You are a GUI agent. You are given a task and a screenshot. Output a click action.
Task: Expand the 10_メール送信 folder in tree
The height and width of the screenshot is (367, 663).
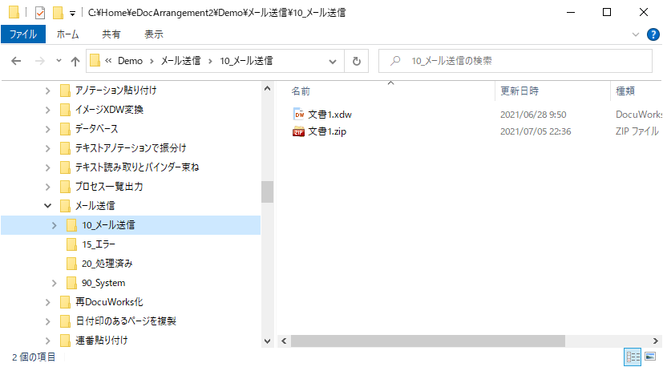(55, 225)
